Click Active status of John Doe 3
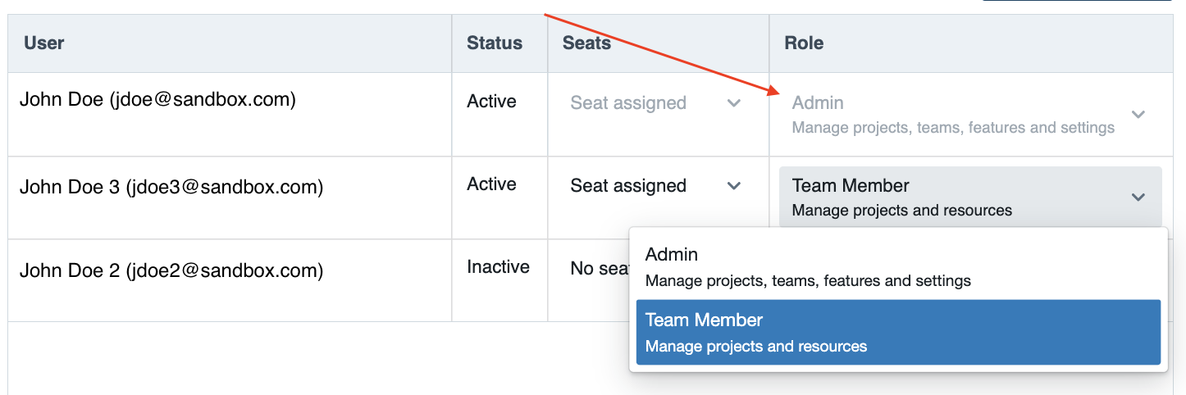 [492, 184]
